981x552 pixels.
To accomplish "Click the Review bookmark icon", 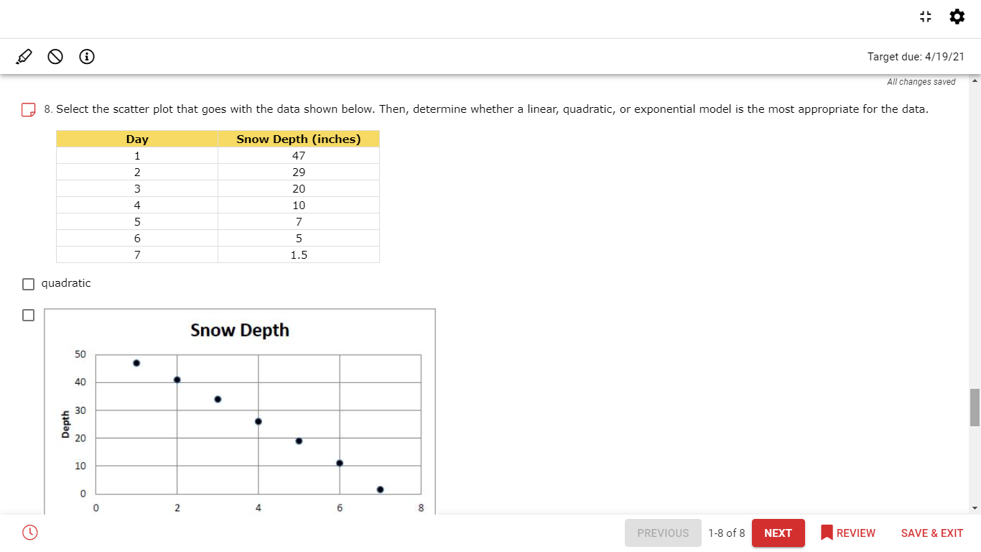I will tap(827, 533).
